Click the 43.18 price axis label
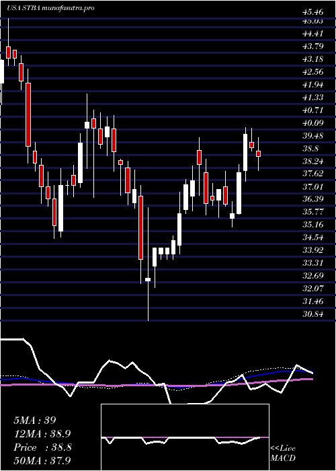This screenshot has width=336, height=471. pyautogui.click(x=313, y=59)
